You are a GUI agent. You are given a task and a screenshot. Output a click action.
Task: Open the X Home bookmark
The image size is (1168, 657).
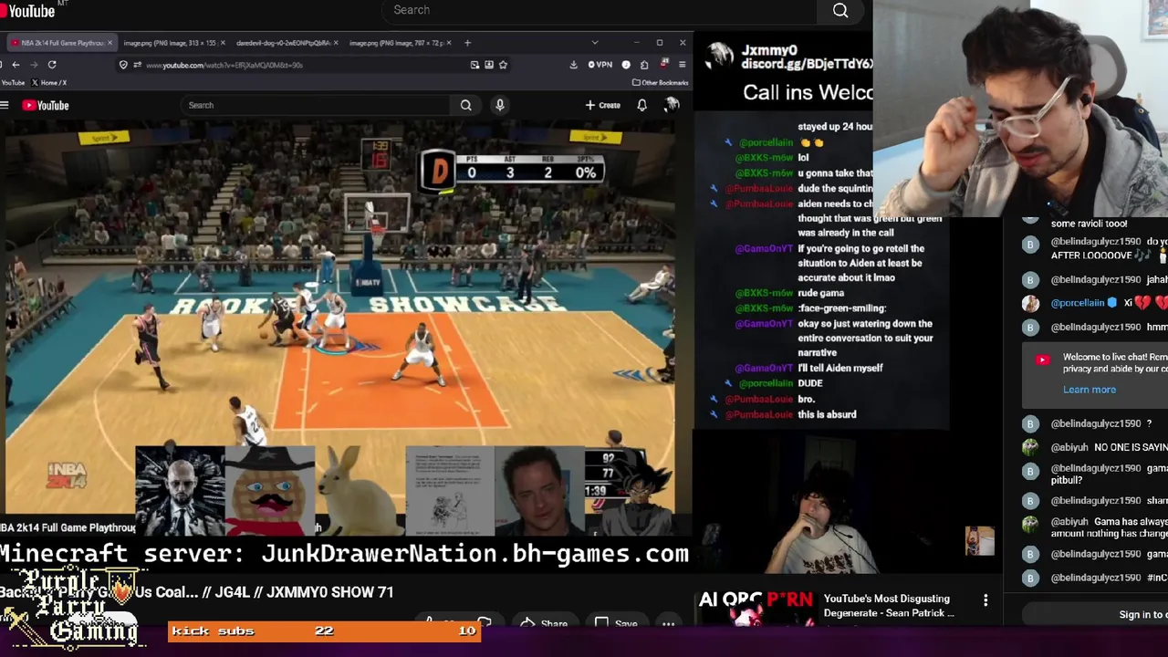[x=50, y=83]
